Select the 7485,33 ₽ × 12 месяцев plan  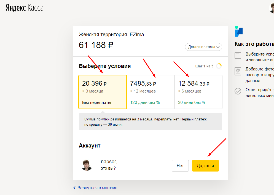click(151, 92)
